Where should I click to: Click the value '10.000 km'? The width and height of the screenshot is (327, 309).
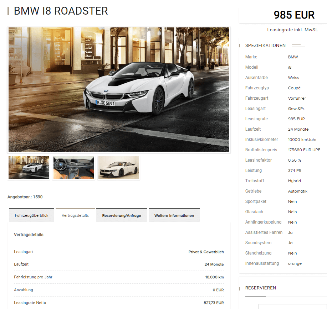click(x=214, y=277)
